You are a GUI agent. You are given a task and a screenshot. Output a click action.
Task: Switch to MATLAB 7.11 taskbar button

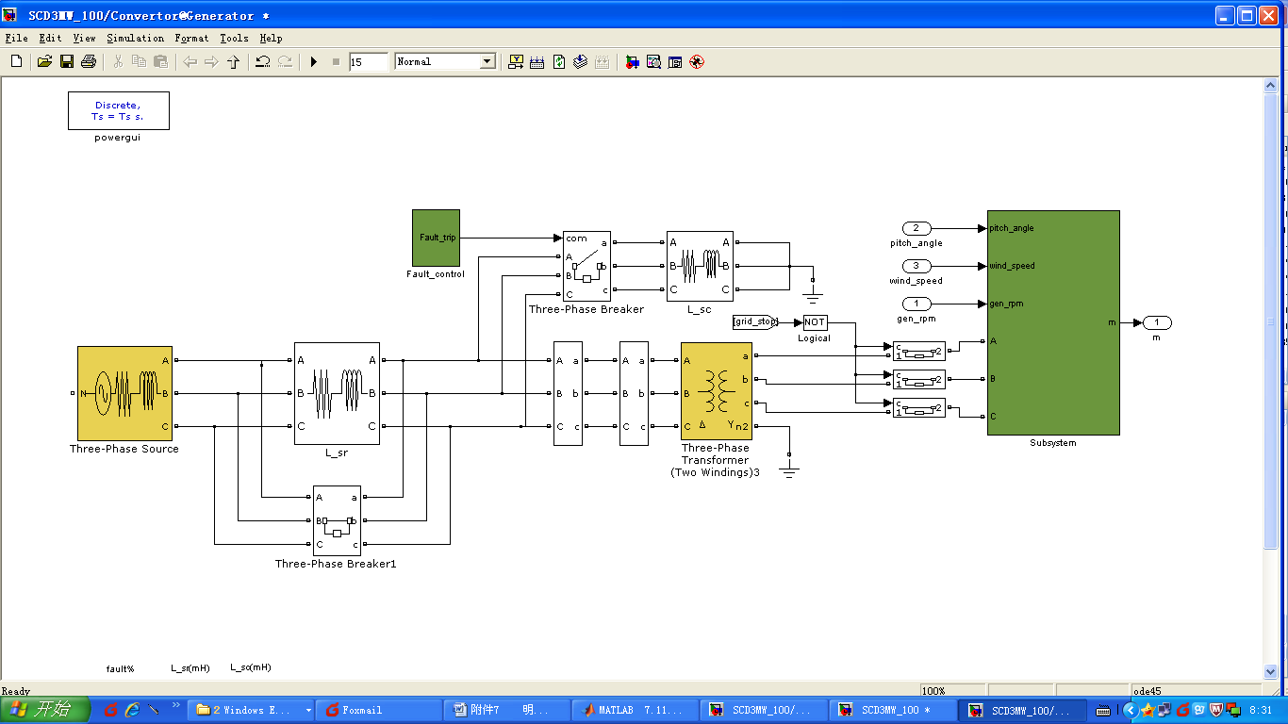[x=634, y=710]
